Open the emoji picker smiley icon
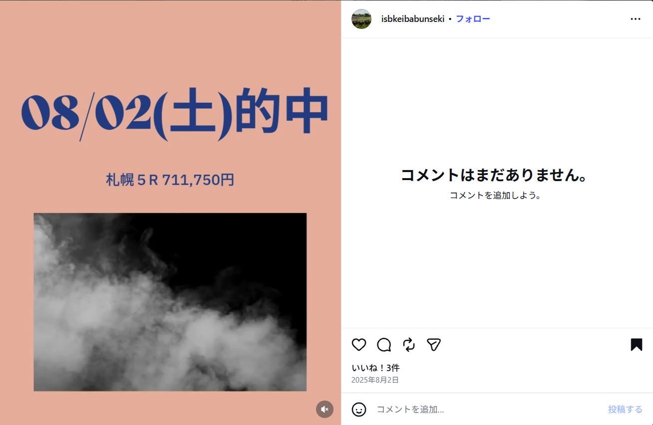Image resolution: width=653 pixels, height=425 pixels. (359, 410)
